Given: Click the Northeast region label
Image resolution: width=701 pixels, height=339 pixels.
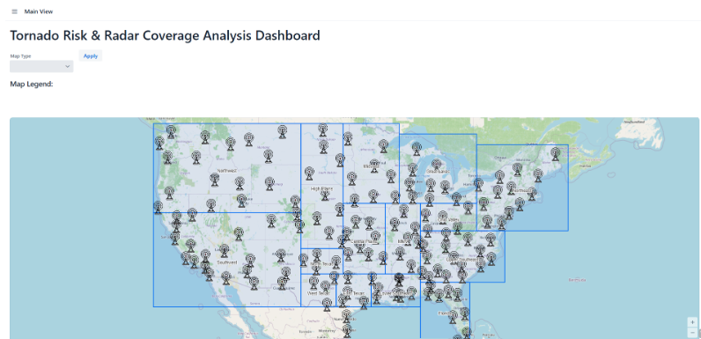Looking at the screenshot, I should (522, 191).
